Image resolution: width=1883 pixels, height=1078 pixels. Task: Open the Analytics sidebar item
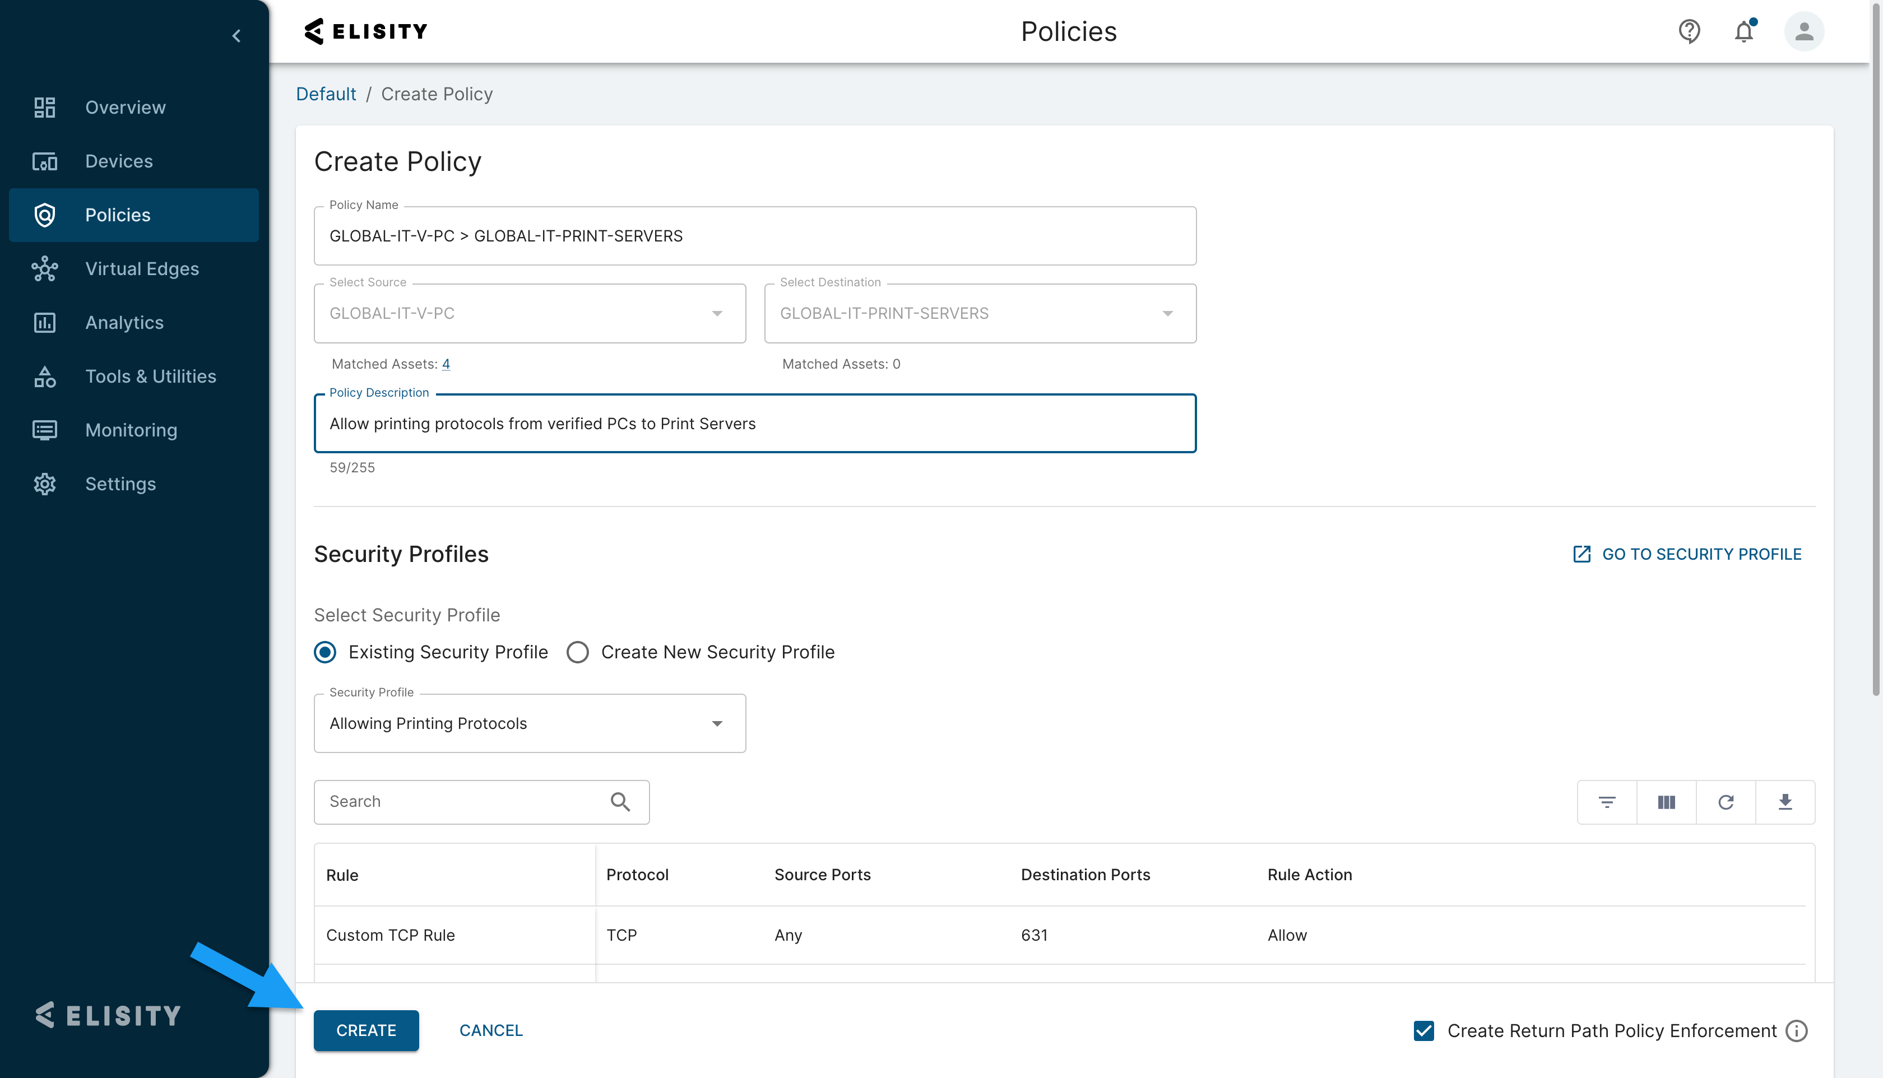pyautogui.click(x=124, y=323)
